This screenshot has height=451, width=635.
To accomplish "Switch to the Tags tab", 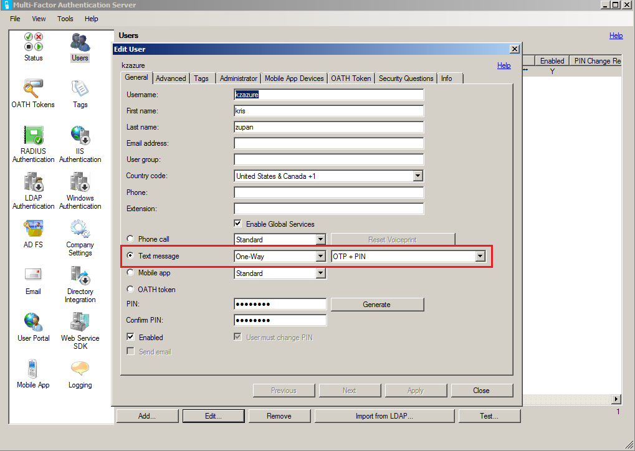I will click(201, 78).
